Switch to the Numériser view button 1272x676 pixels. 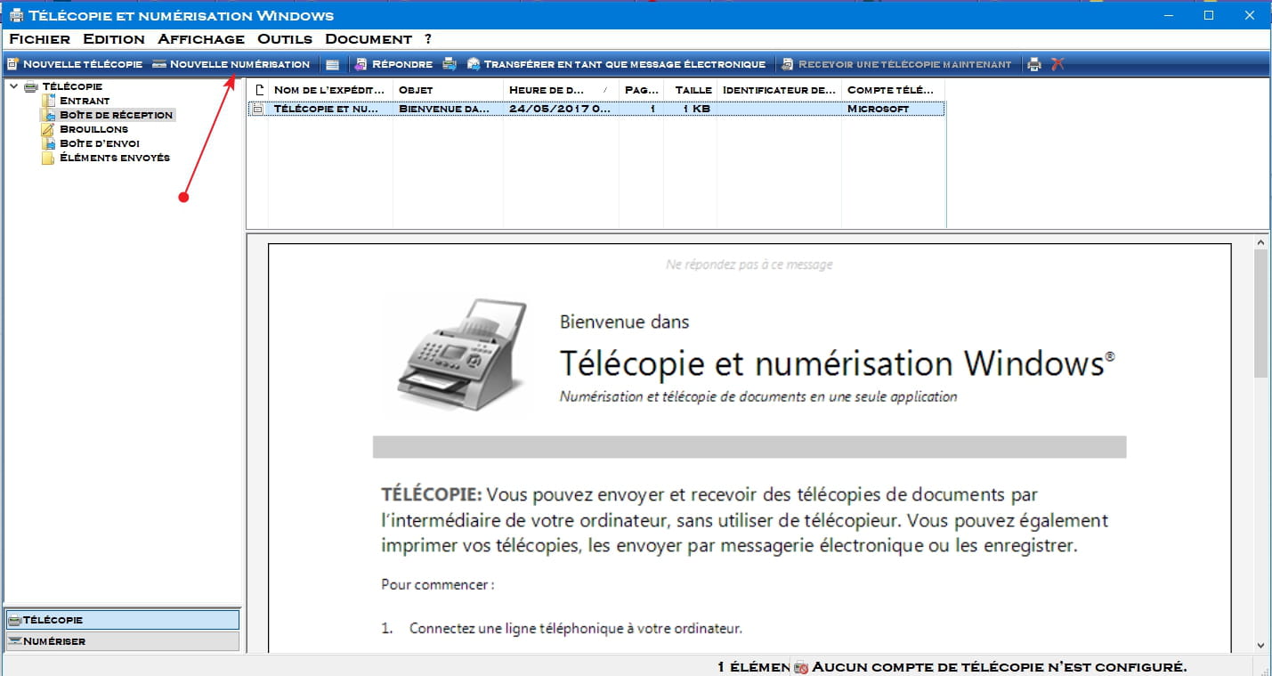[122, 641]
